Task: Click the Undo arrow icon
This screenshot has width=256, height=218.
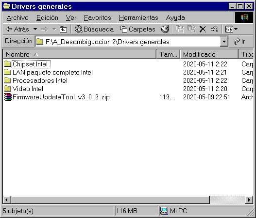Action: click(214, 29)
